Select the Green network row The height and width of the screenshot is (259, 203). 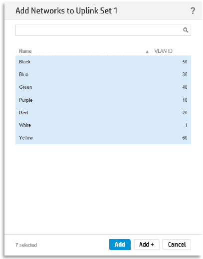103,87
